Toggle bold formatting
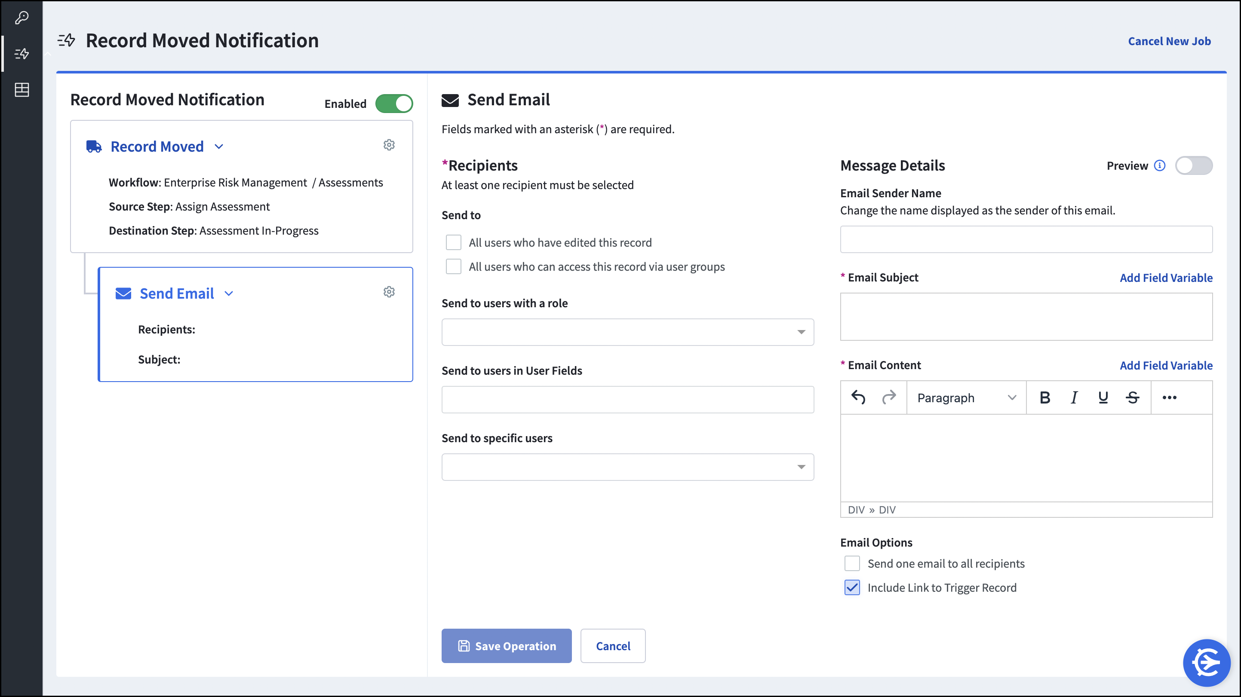The height and width of the screenshot is (697, 1241). 1044,397
